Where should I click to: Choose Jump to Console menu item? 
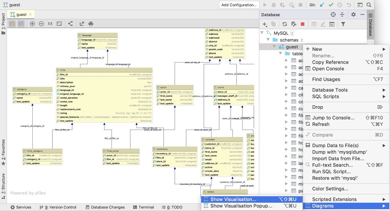[x=346, y=118]
